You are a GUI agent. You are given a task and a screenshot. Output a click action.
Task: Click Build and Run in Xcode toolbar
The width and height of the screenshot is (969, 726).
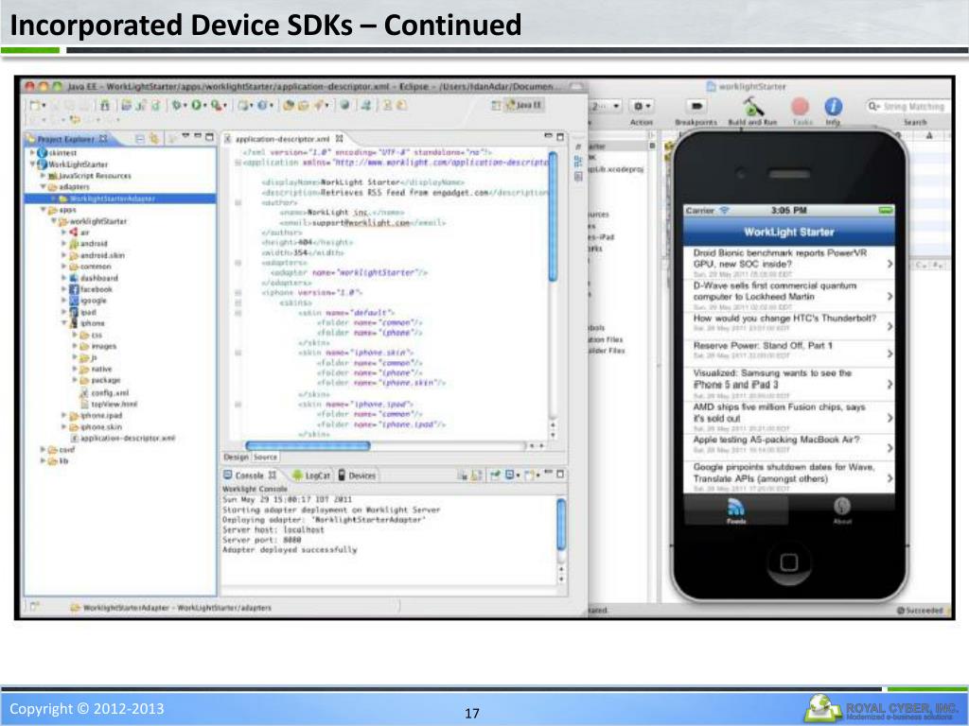pos(752,112)
